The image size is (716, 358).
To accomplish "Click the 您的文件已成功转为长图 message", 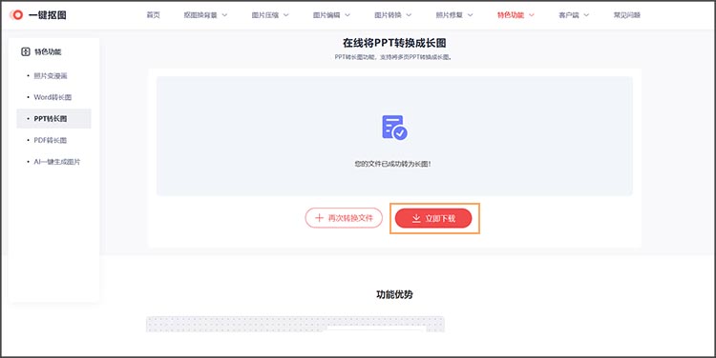I will pos(393,164).
